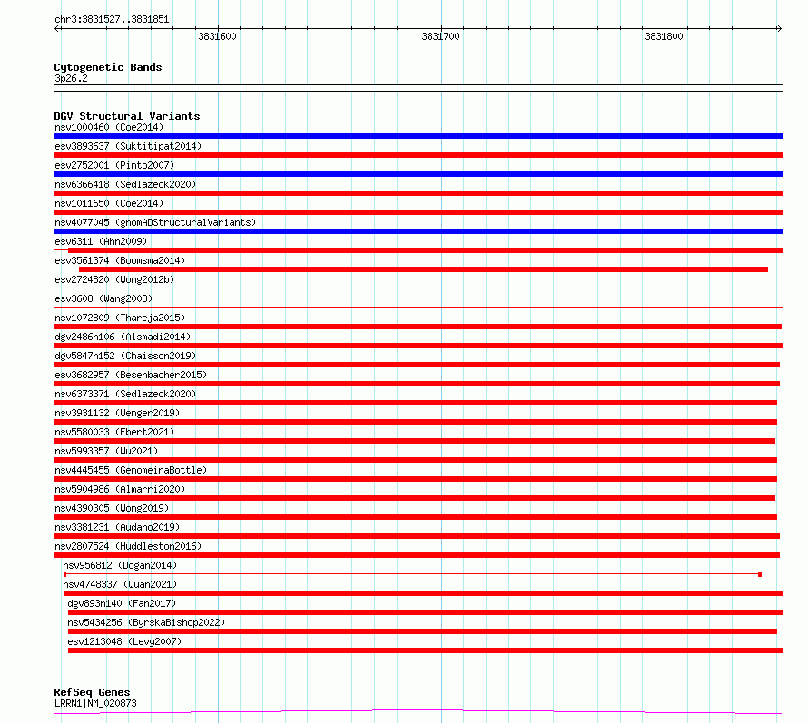Image resolution: width=808 pixels, height=723 pixels.
Task: Click the DGV Structural Variants track title
Action: [127, 116]
